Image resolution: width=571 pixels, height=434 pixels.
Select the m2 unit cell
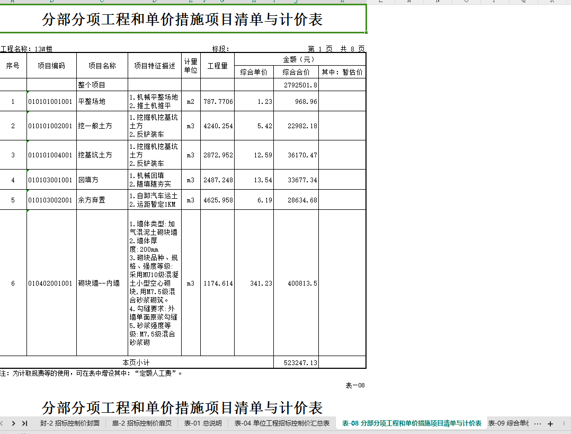(x=191, y=101)
